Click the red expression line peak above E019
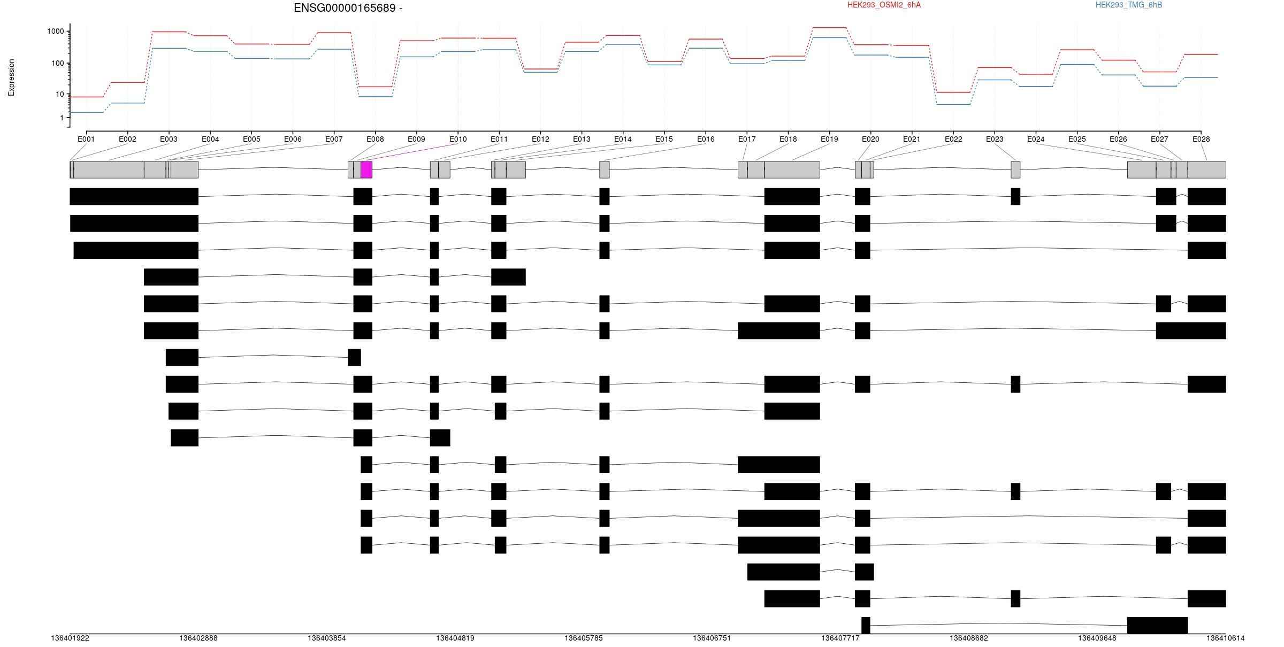 (x=829, y=27)
